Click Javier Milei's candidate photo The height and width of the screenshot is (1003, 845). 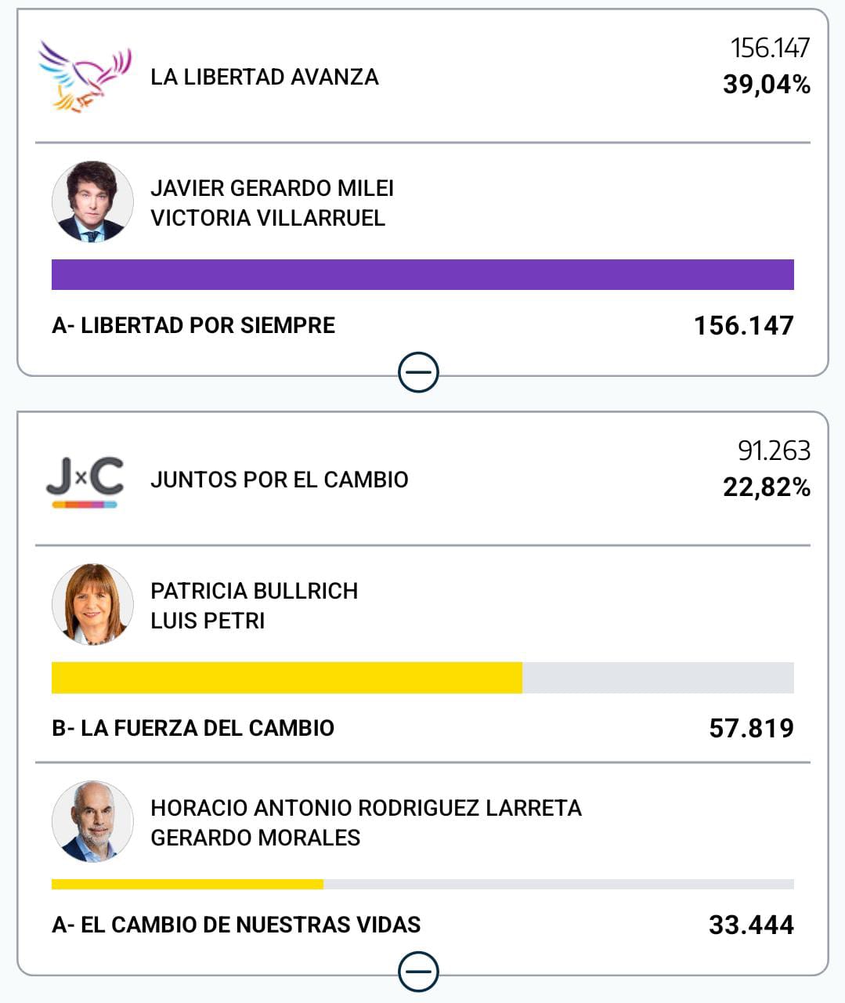[92, 202]
